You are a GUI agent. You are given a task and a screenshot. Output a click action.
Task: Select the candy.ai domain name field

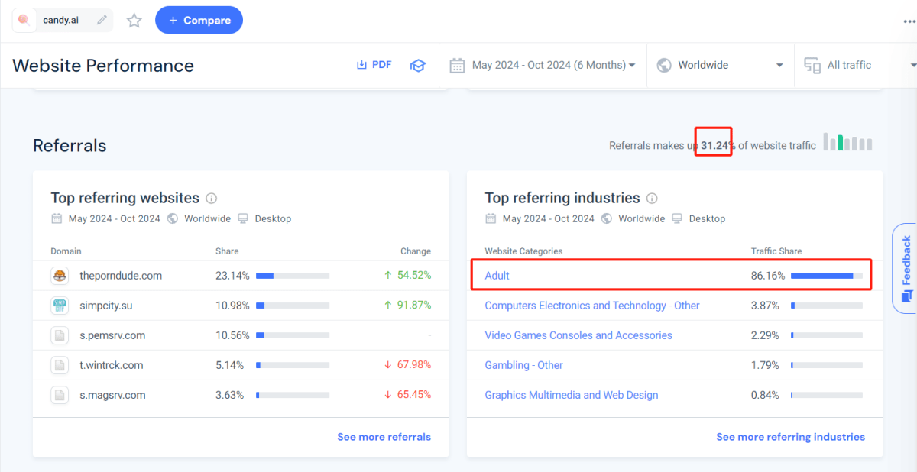click(x=63, y=21)
